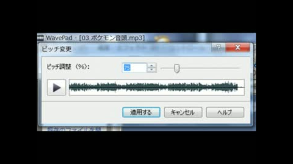Viewport: 293px width, 164px height.
Task: Close the ピッチ変更 dialog
Action: (x=238, y=47)
